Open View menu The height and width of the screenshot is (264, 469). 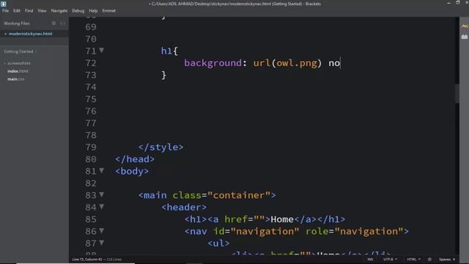42,10
